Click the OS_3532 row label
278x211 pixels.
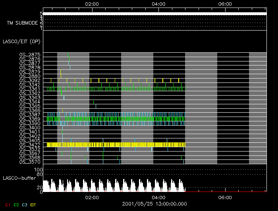(x=30, y=149)
